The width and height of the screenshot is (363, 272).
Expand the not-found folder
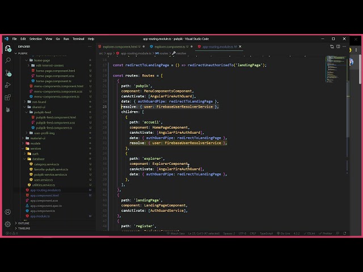click(x=39, y=102)
